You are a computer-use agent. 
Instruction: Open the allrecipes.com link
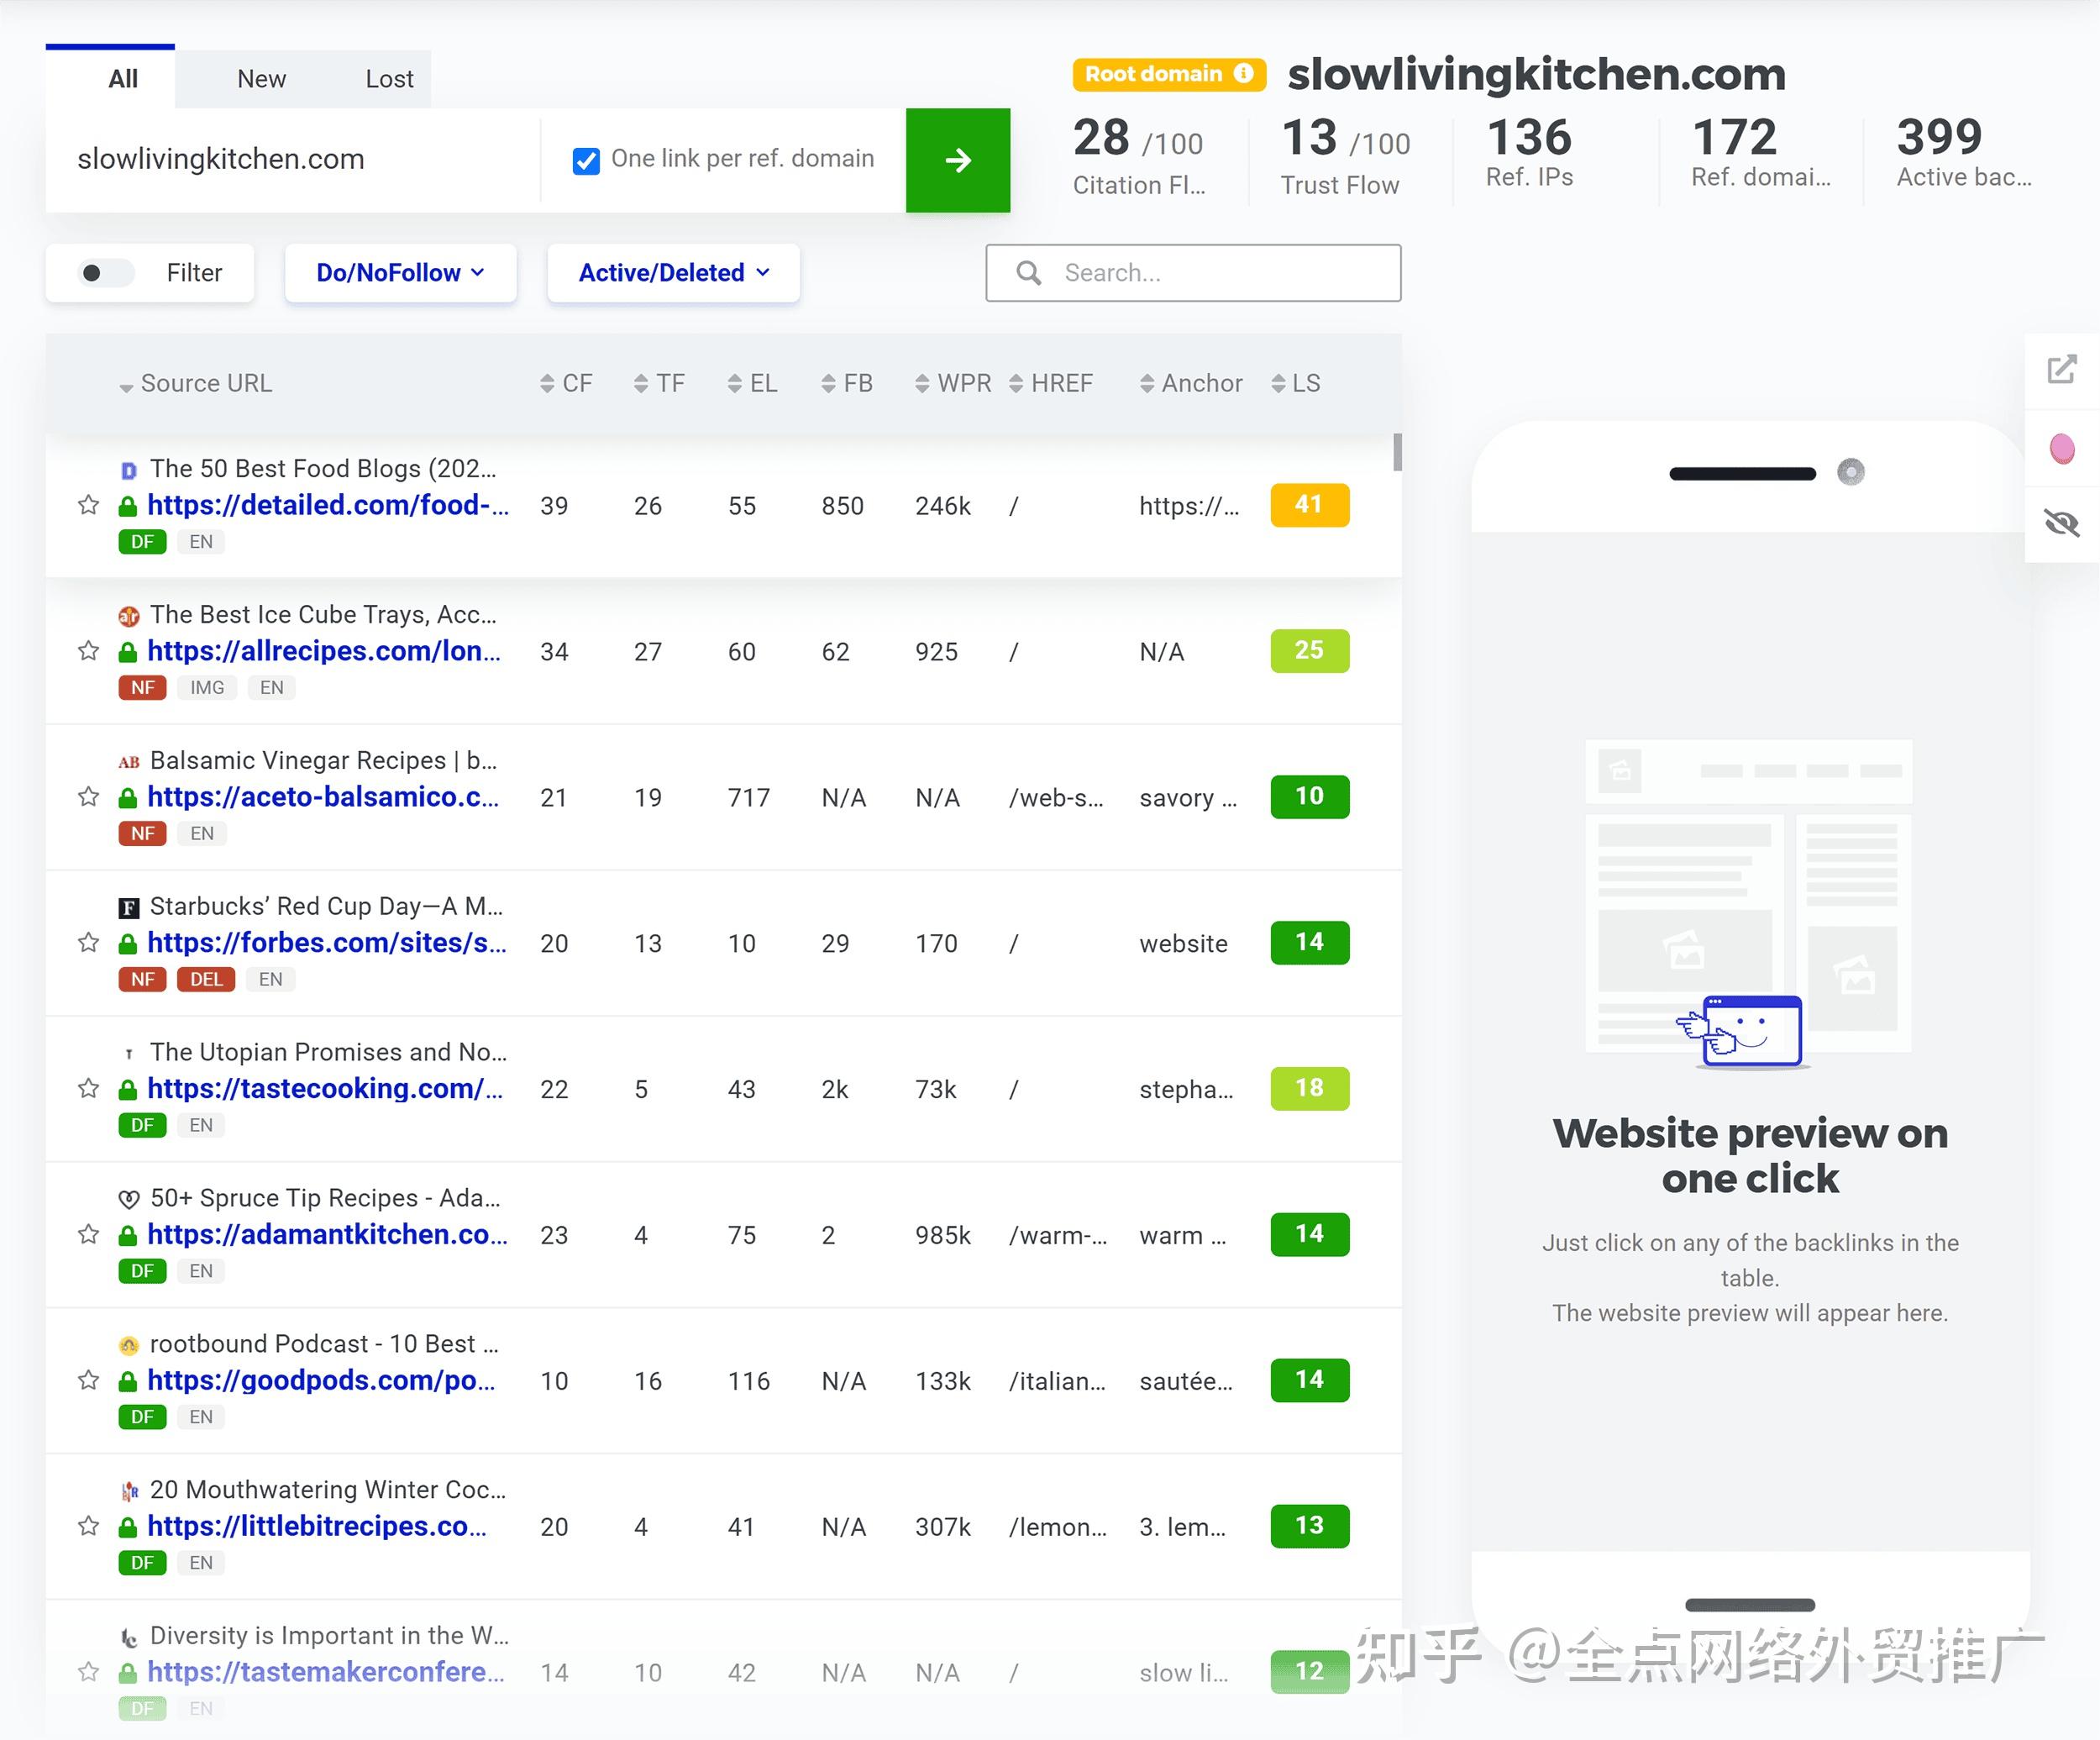324,651
